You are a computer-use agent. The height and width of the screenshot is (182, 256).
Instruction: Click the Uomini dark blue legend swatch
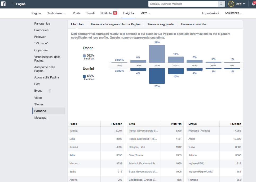pos(84,76)
